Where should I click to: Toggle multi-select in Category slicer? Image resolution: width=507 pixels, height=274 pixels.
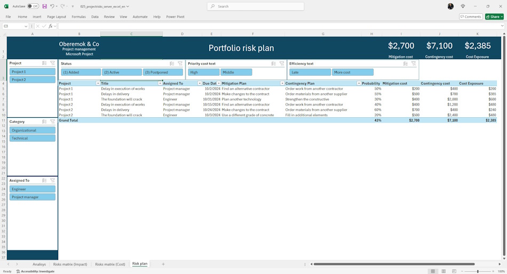[x=44, y=122]
